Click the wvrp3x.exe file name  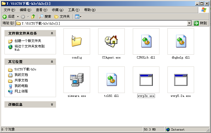[x=146, y=96]
